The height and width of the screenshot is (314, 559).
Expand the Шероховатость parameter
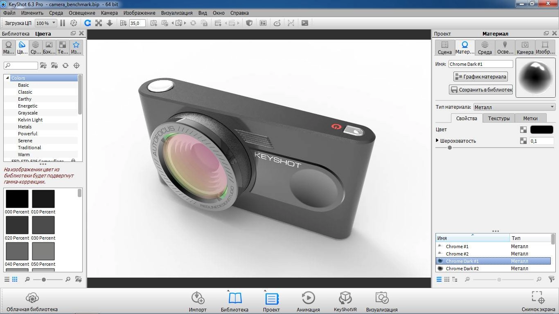coord(437,141)
